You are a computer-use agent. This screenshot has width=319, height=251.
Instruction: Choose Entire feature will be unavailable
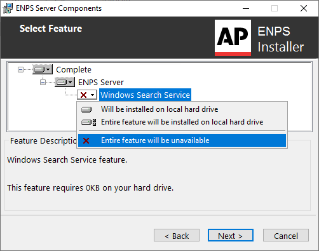(x=182, y=140)
